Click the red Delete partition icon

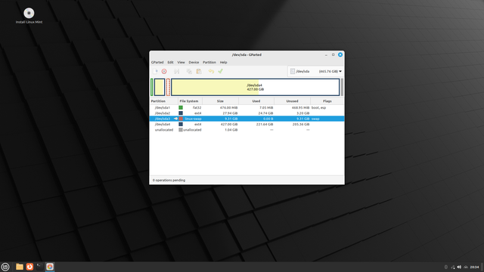[164, 71]
